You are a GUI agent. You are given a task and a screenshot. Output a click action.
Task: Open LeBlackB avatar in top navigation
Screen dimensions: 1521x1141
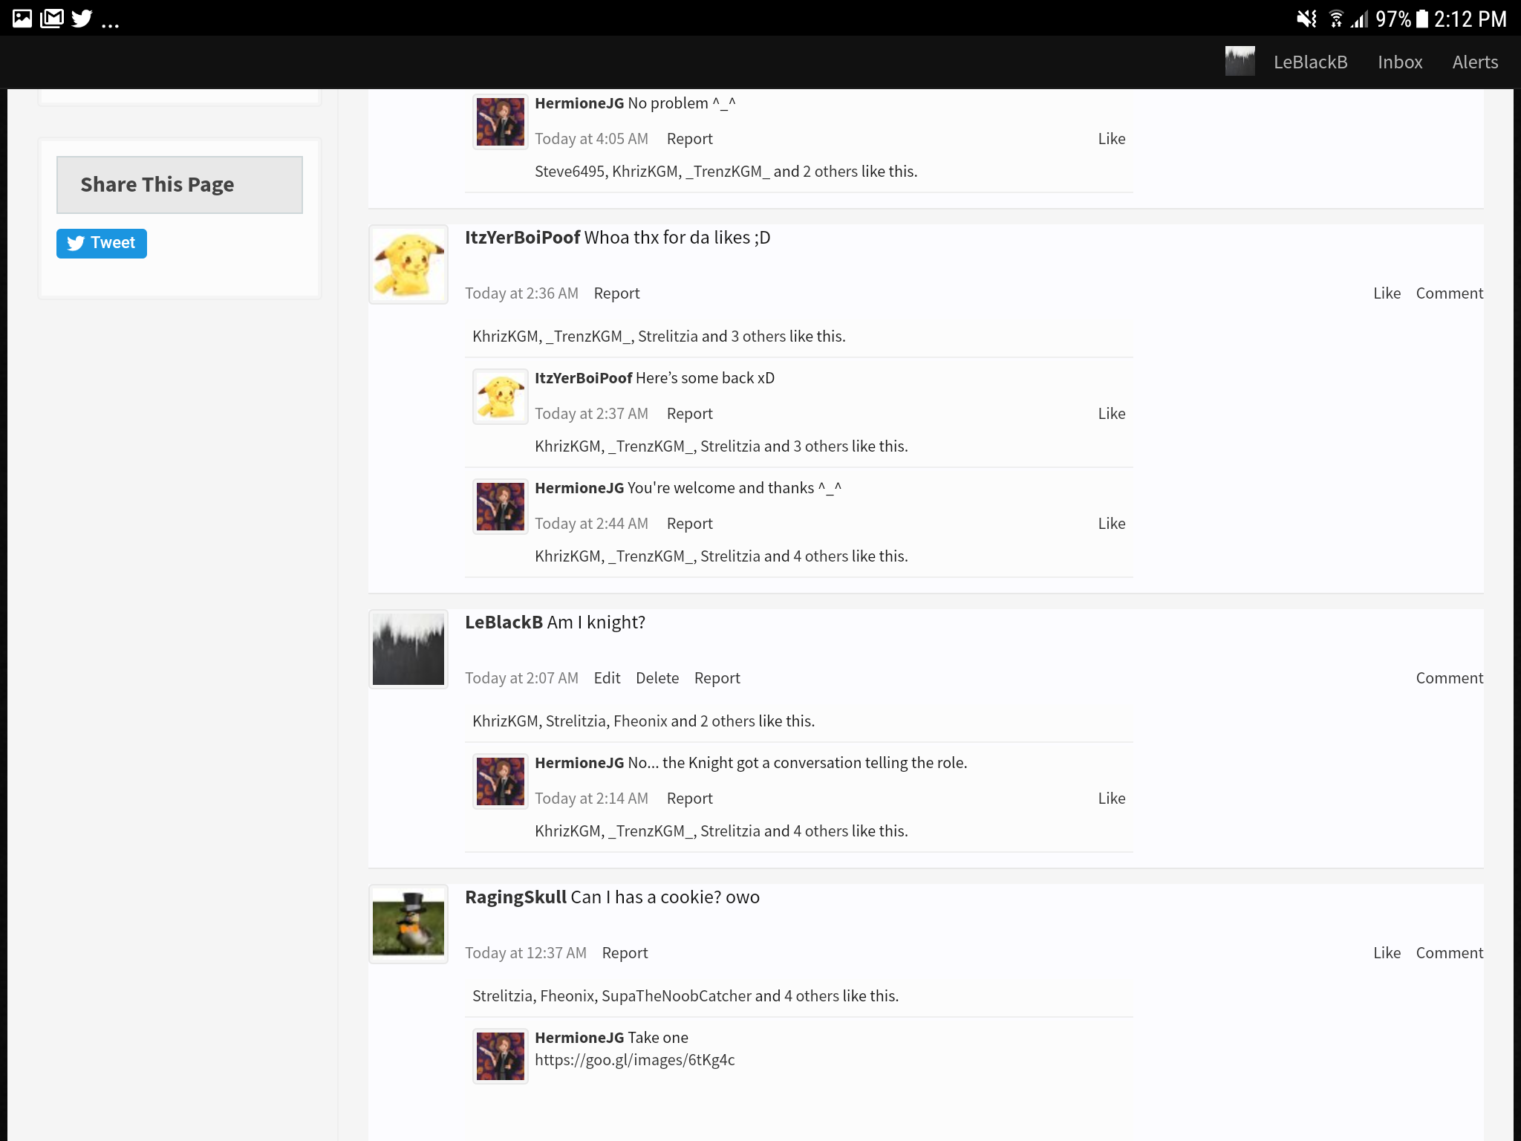pos(1240,61)
